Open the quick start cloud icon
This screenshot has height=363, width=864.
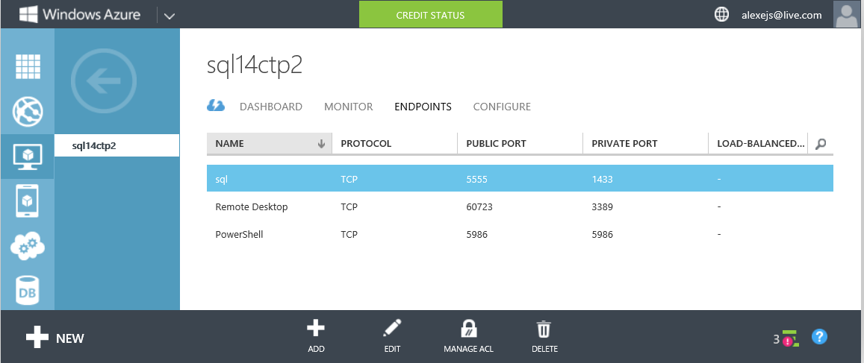pyautogui.click(x=216, y=106)
